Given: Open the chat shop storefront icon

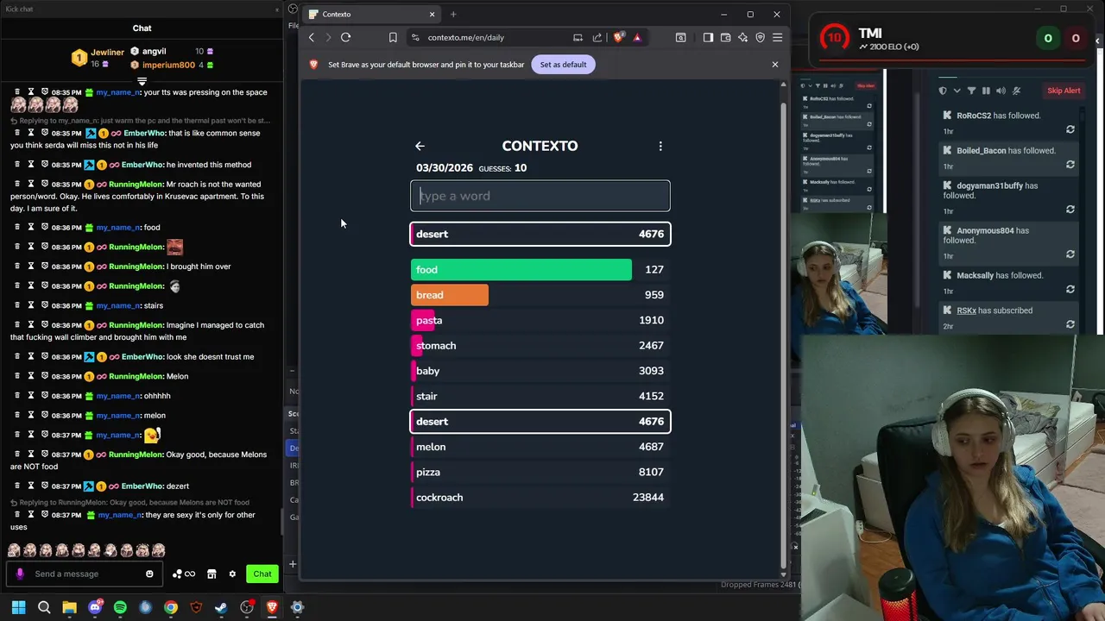Looking at the screenshot, I should click(x=212, y=574).
